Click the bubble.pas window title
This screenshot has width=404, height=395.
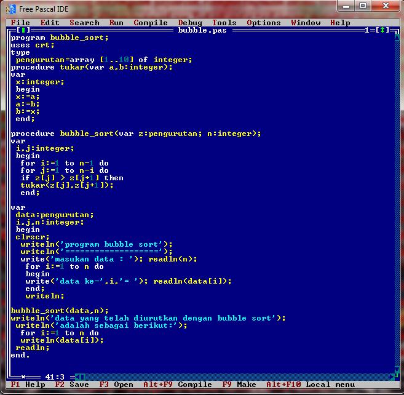202,30
